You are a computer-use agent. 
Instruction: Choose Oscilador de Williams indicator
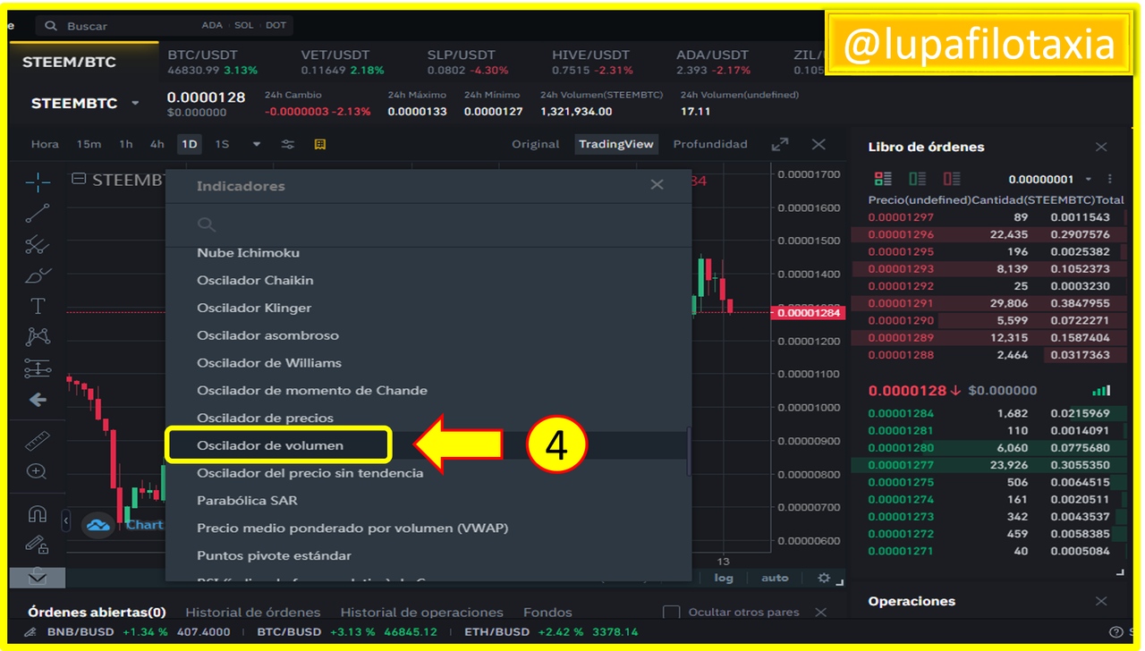269,363
